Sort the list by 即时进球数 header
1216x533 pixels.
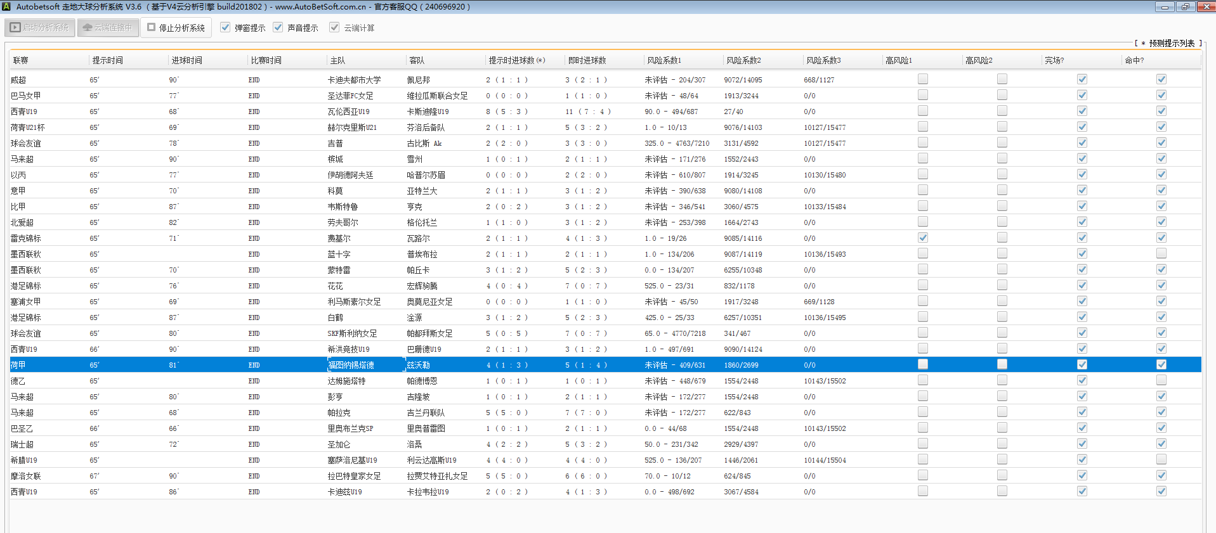pos(587,60)
